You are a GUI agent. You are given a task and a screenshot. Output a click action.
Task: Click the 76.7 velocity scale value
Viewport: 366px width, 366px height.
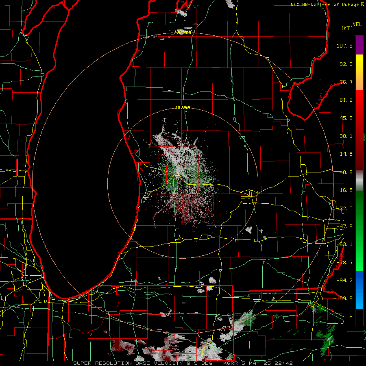coord(346,82)
